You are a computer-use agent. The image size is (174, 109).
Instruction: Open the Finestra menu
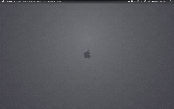point(51,1)
